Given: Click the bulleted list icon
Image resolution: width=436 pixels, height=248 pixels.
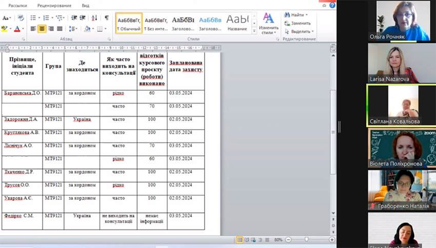Looking at the screenshot, I should point(33,18).
